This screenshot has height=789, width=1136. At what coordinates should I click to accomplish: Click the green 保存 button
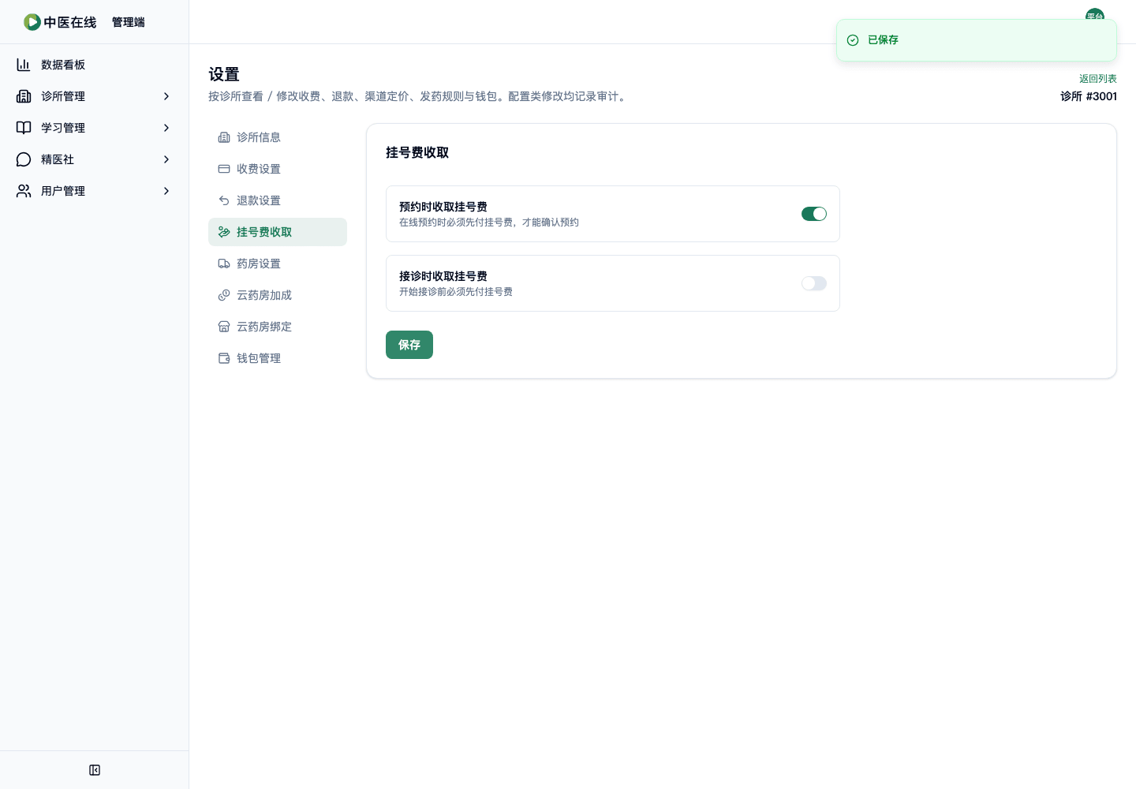(409, 345)
